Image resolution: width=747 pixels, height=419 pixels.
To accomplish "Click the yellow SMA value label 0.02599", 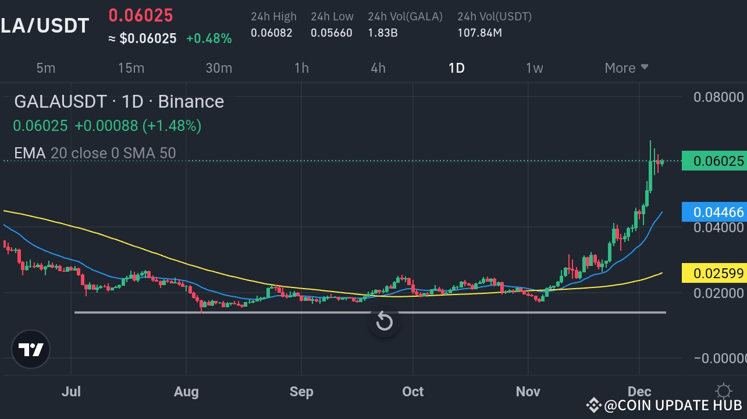I will [714, 273].
